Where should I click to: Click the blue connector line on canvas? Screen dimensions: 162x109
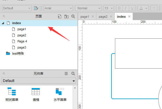[112, 76]
